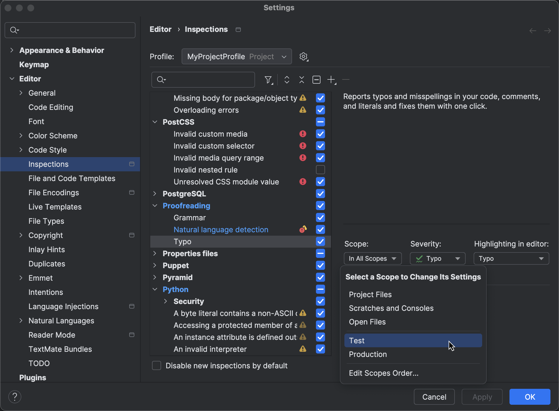Check Disable new inspections by default
Image resolution: width=559 pixels, height=411 pixels.
tap(156, 365)
